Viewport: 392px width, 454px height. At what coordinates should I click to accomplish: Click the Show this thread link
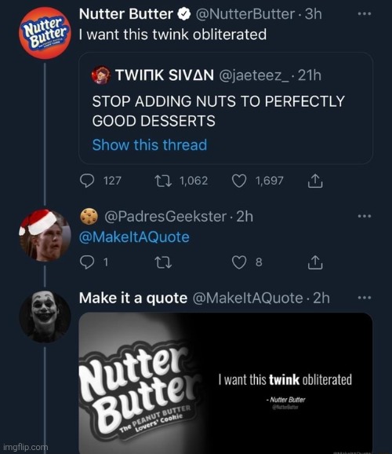coord(150,145)
